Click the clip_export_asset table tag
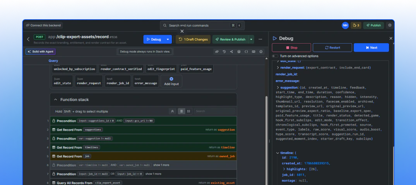Screen dimensions: 416x185 click(108, 183)
